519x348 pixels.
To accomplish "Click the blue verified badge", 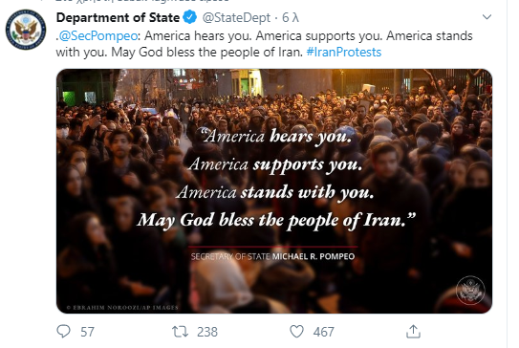I will (190, 17).
